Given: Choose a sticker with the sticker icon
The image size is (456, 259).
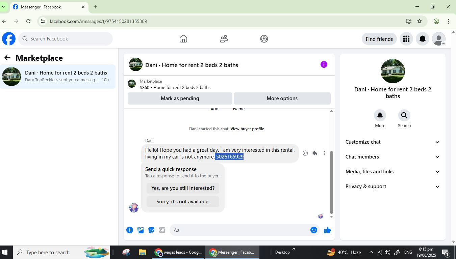Looking at the screenshot, I should (x=151, y=230).
